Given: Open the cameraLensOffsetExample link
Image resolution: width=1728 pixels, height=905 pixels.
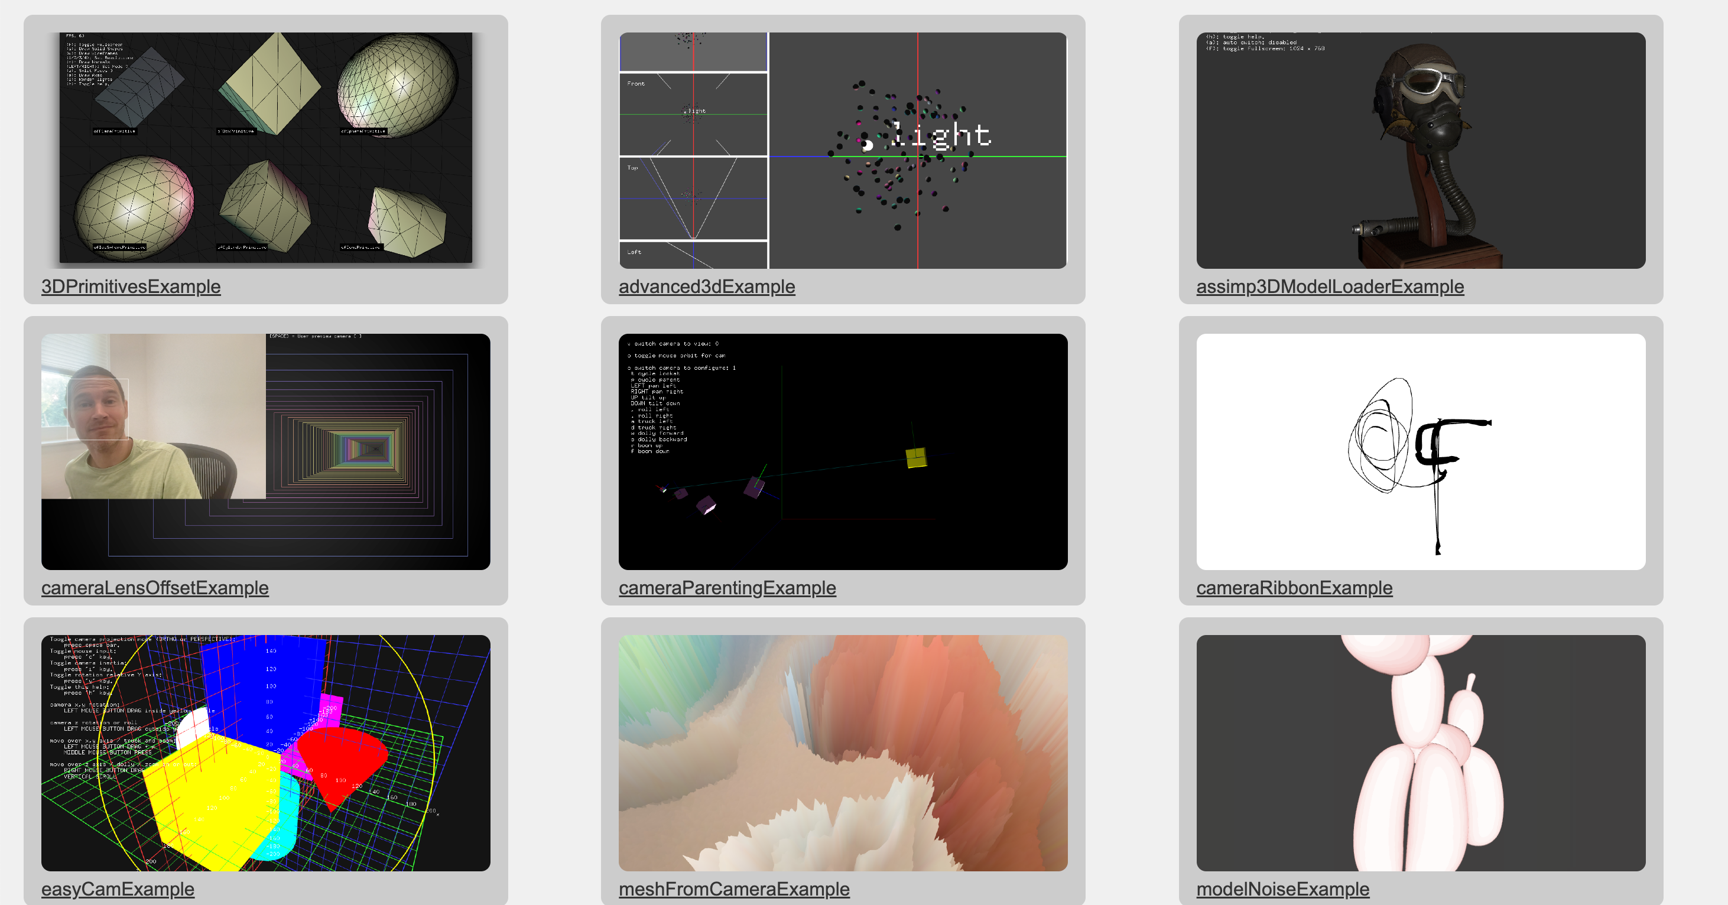Looking at the screenshot, I should tap(155, 588).
